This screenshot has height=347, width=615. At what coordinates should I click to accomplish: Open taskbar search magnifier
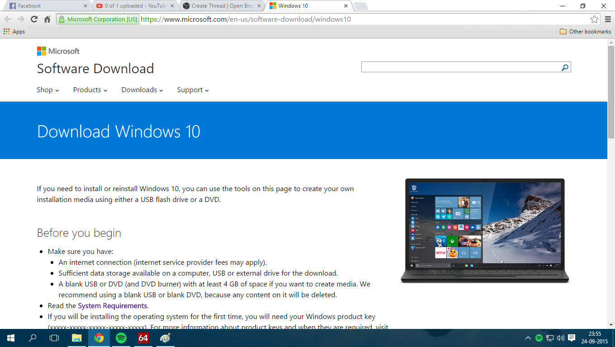pyautogui.click(x=33, y=338)
